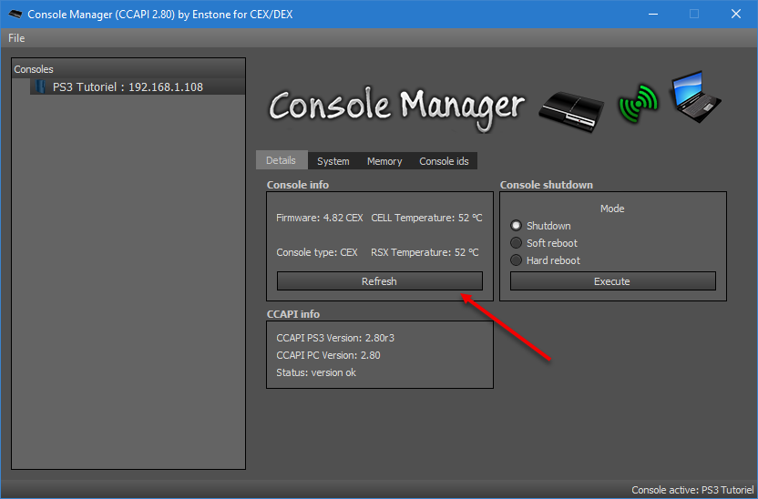Click the CCAPI info heading

293,314
